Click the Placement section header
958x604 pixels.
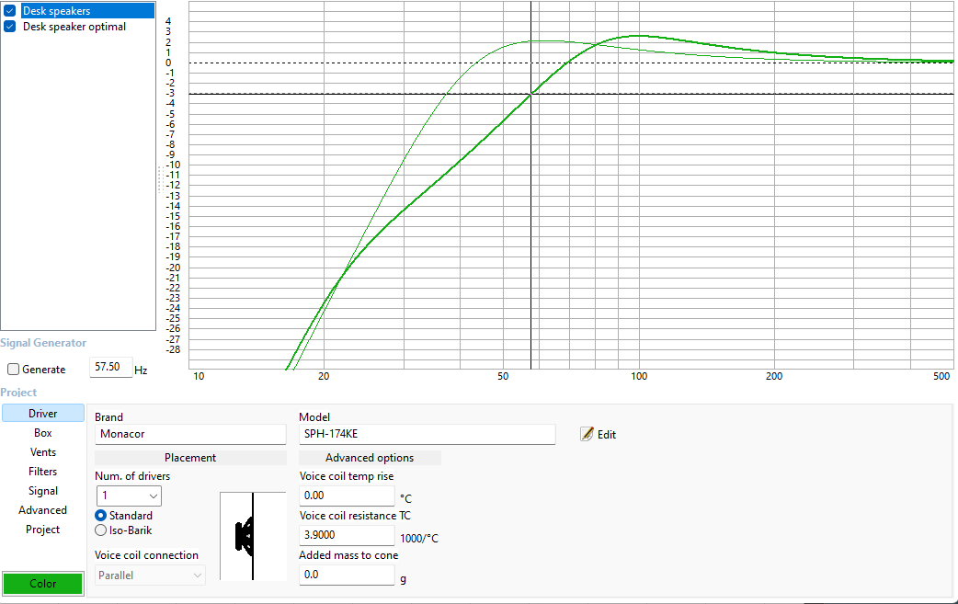[190, 458]
